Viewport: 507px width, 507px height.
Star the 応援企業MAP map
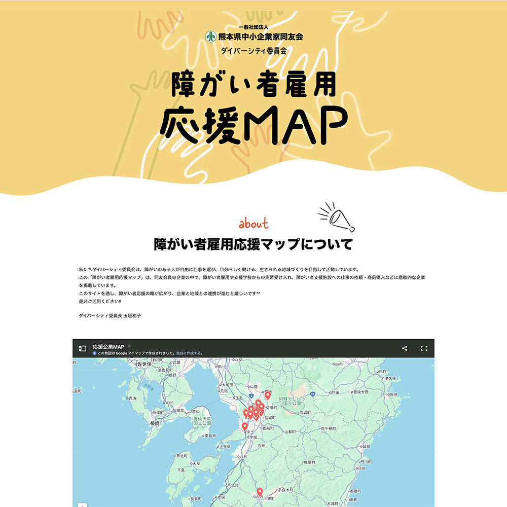pos(129,346)
